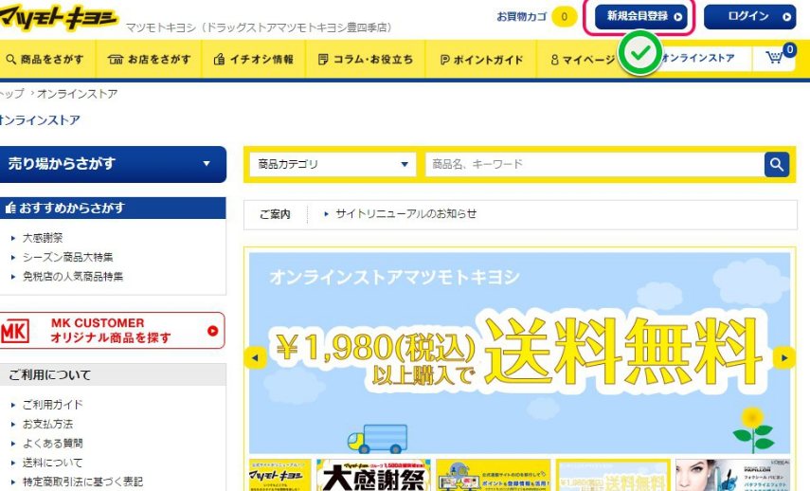The width and height of the screenshot is (810, 491).
Task: Open the 商品をさがす menu
Action: coord(45,60)
